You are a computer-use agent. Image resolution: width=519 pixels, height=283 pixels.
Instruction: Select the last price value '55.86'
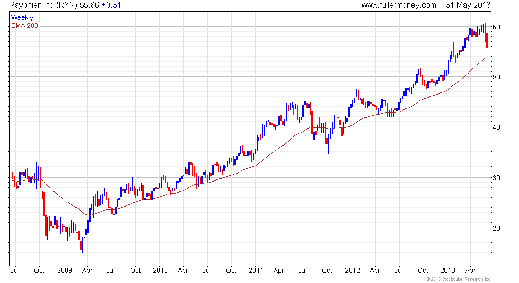pyautogui.click(x=89, y=5)
